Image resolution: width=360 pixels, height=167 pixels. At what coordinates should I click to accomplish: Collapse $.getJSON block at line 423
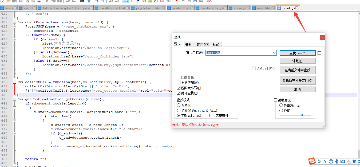[14, 26]
